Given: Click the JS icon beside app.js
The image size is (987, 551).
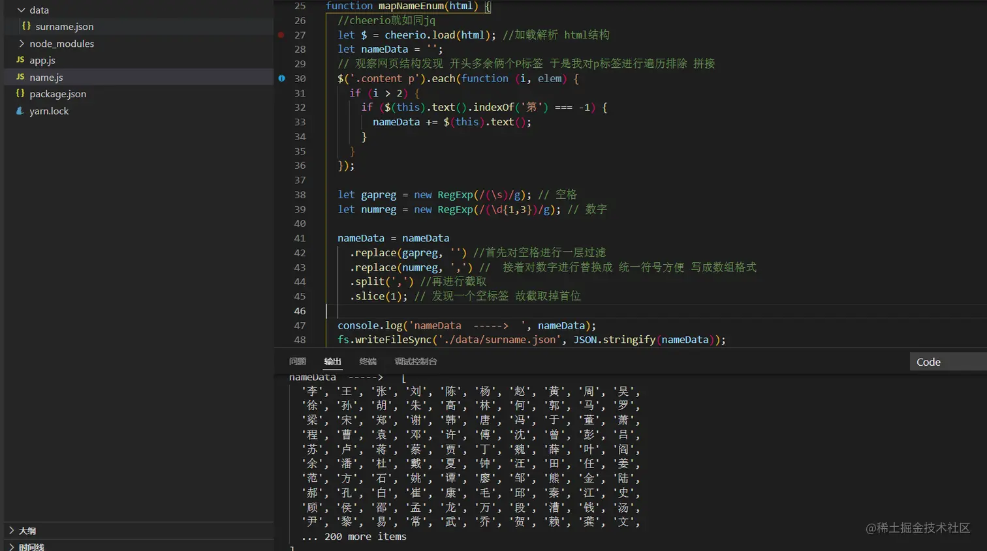Looking at the screenshot, I should 20,60.
